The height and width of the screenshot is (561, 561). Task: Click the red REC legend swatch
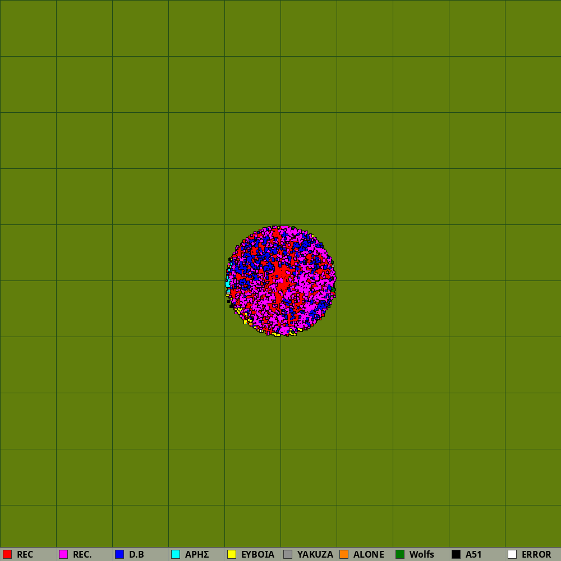pyautogui.click(x=7, y=554)
